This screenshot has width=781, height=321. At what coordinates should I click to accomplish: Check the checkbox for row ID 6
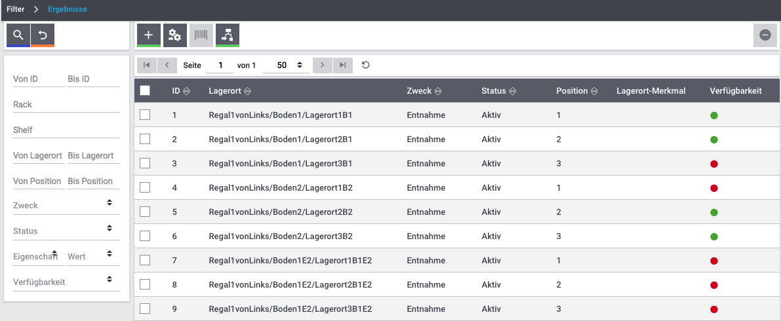click(145, 236)
